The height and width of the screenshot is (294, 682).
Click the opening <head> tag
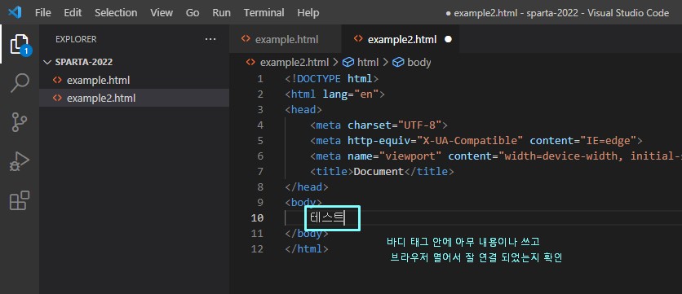click(303, 110)
